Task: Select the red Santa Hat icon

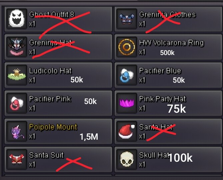Action: (127, 131)
